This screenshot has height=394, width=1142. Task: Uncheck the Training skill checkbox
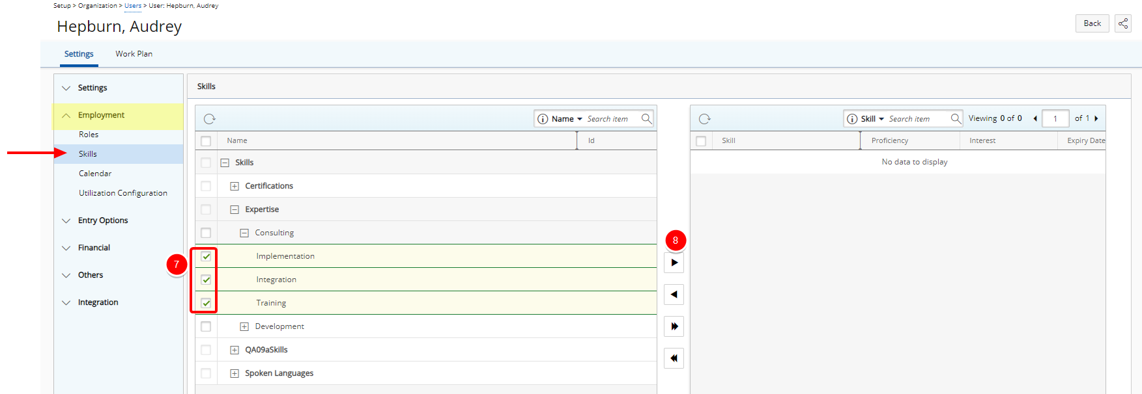pos(206,303)
